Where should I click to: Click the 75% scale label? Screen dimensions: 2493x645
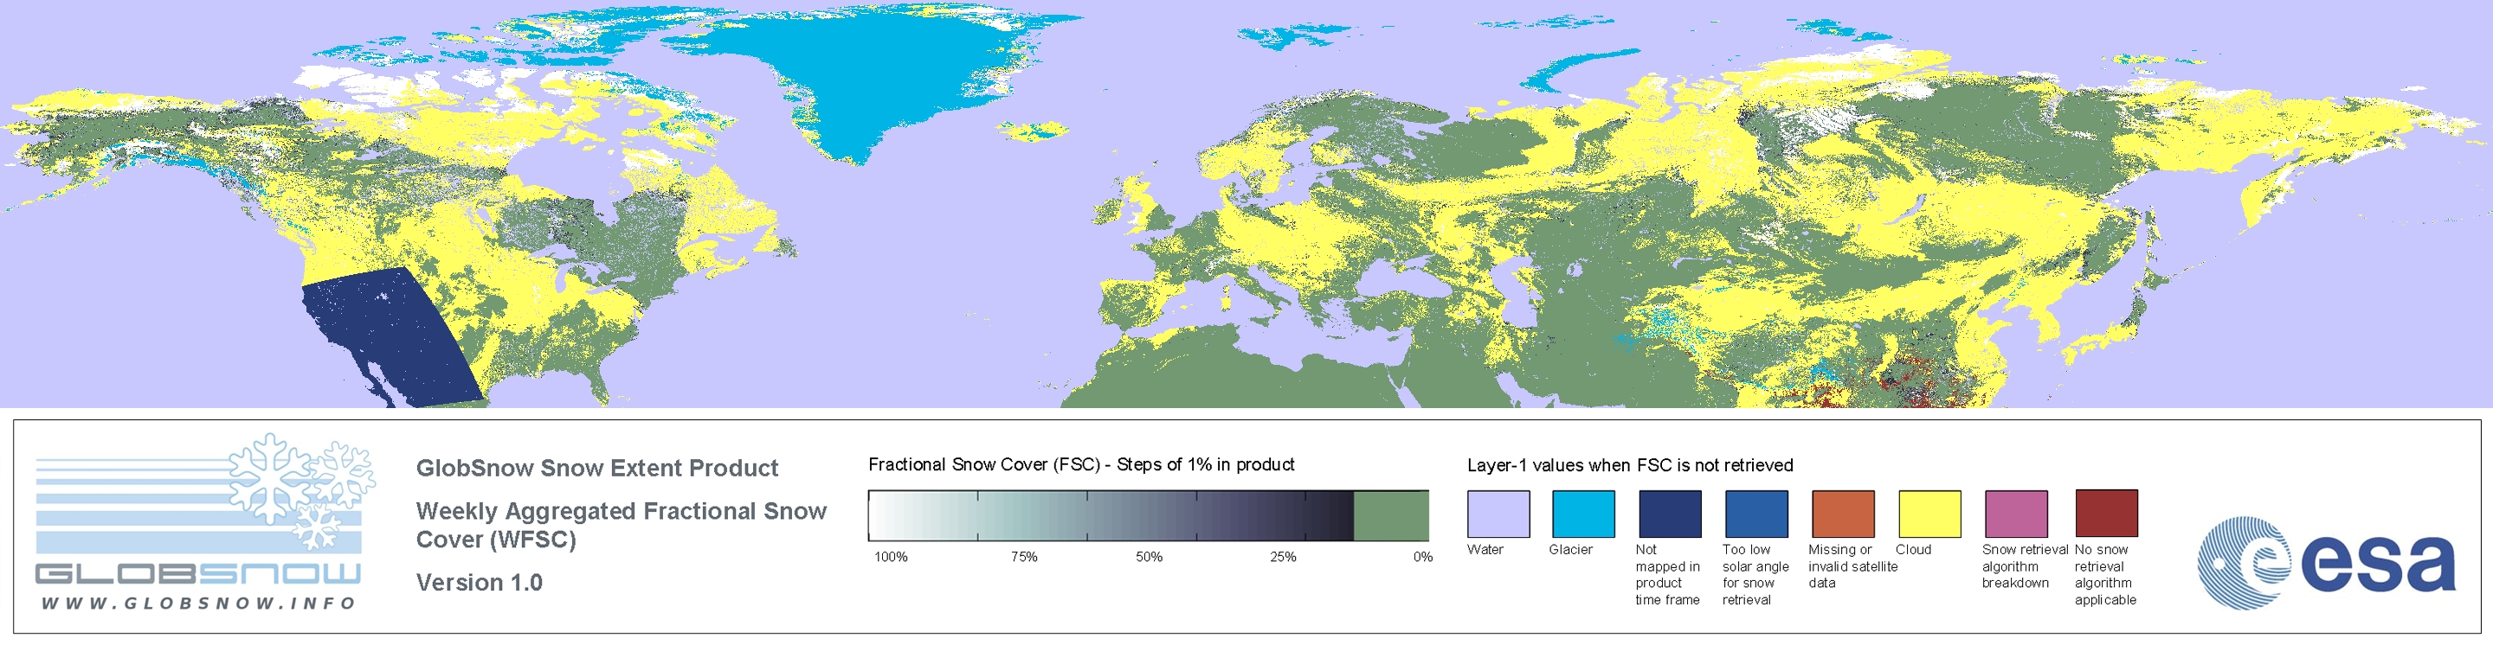pos(1024,557)
